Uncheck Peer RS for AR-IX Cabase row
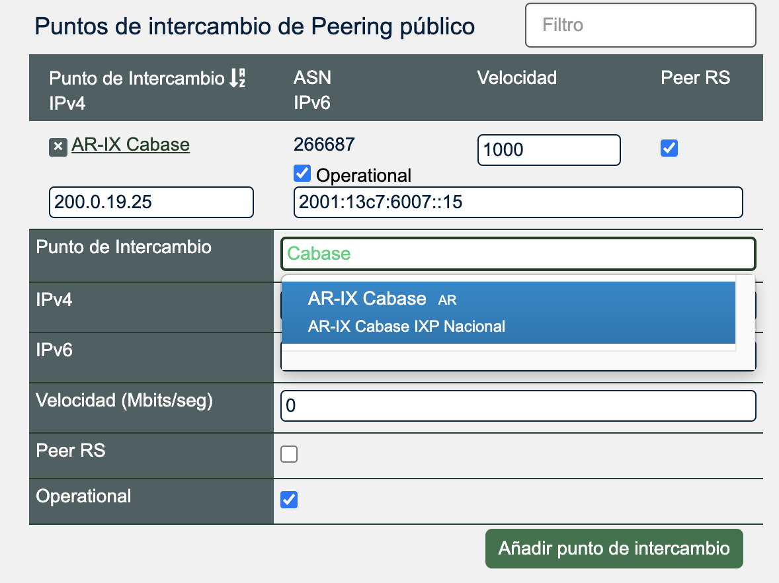 tap(669, 148)
